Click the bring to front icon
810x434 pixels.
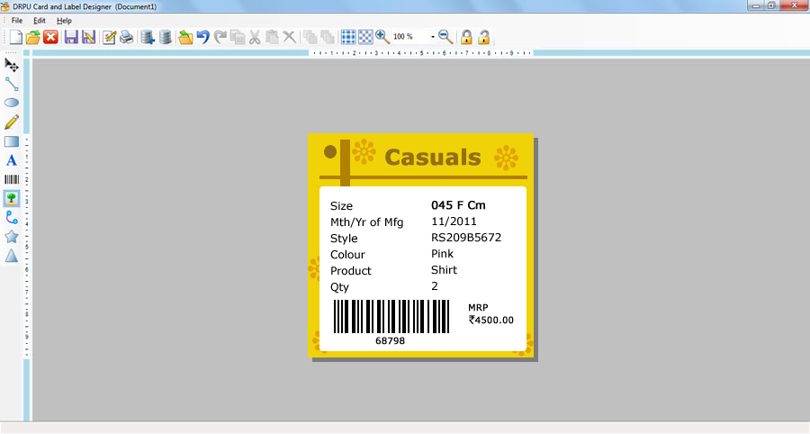click(x=310, y=37)
